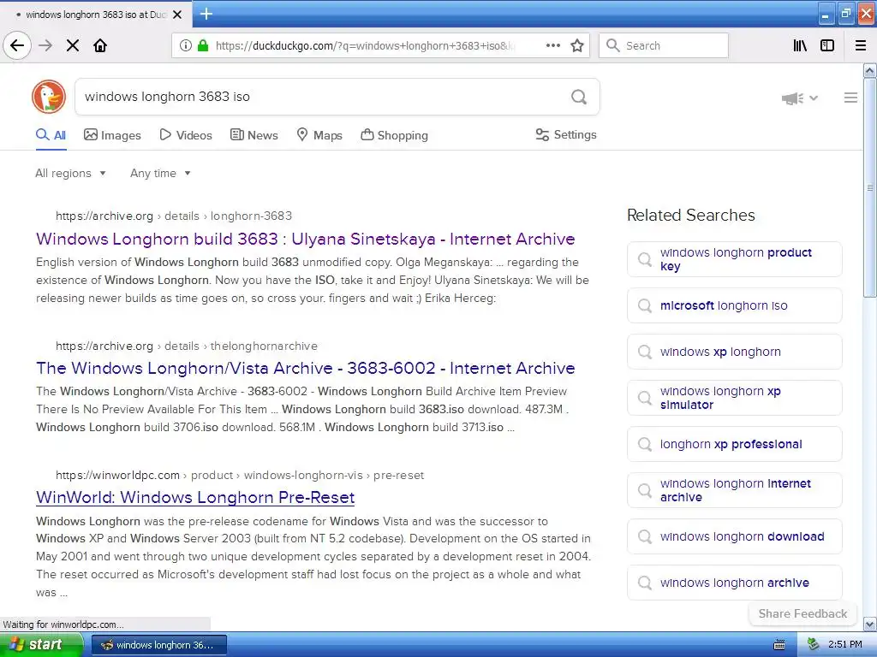
Task: Open Windows Longhorn build 3683 archive result
Action: tap(306, 239)
